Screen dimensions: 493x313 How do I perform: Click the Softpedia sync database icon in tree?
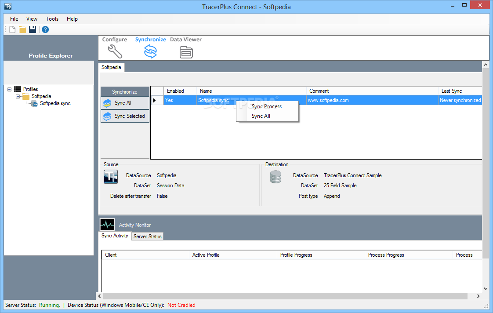(34, 103)
